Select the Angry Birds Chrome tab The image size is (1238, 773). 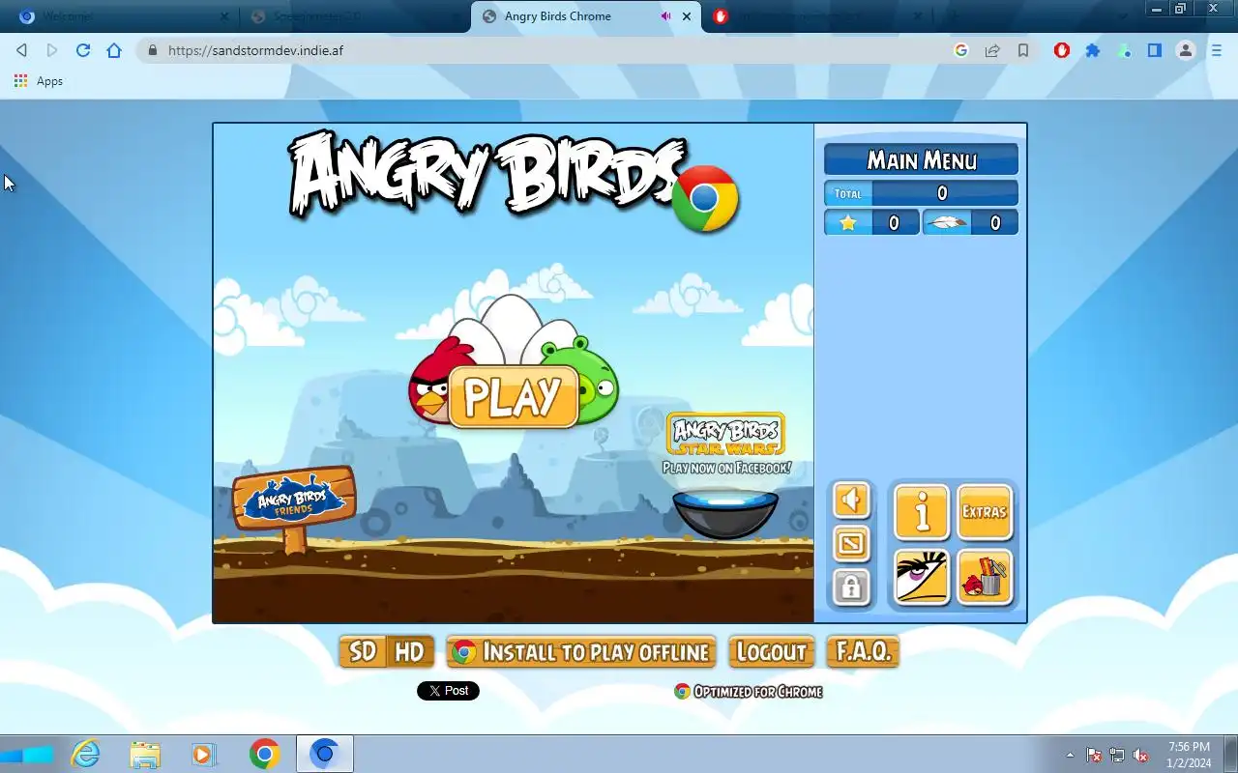[586, 16]
